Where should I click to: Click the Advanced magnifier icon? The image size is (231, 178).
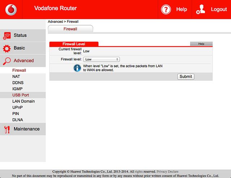click(7, 61)
